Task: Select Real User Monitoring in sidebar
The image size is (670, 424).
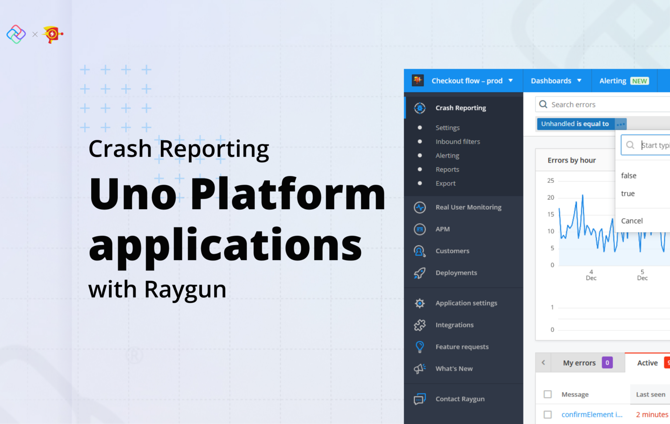Action: pyautogui.click(x=468, y=207)
